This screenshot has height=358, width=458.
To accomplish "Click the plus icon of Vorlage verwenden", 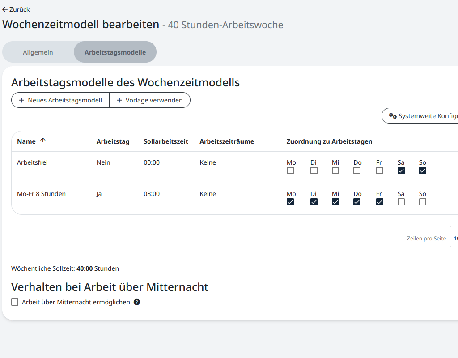I will click(x=119, y=100).
